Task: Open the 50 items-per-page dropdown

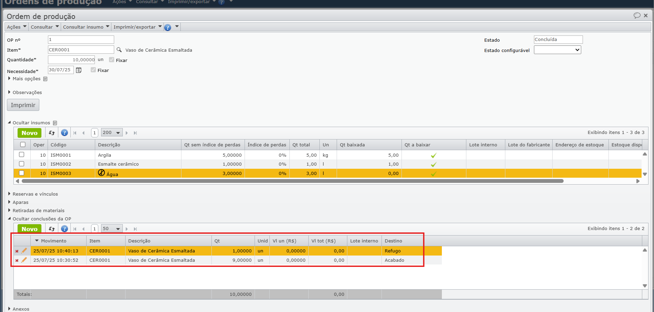Action: (112, 229)
